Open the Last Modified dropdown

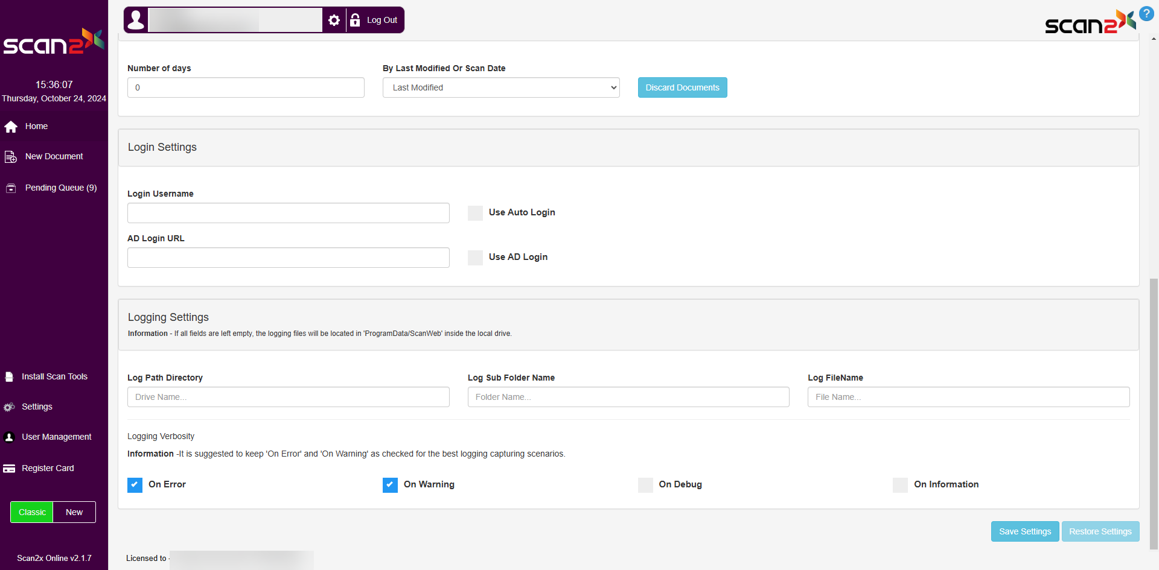500,87
